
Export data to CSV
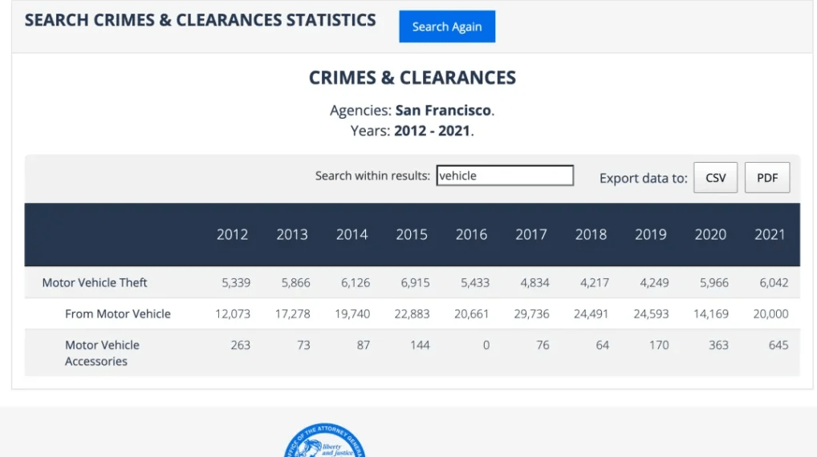point(715,177)
